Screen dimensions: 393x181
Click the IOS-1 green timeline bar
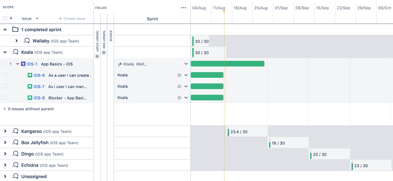pyautogui.click(x=228, y=64)
